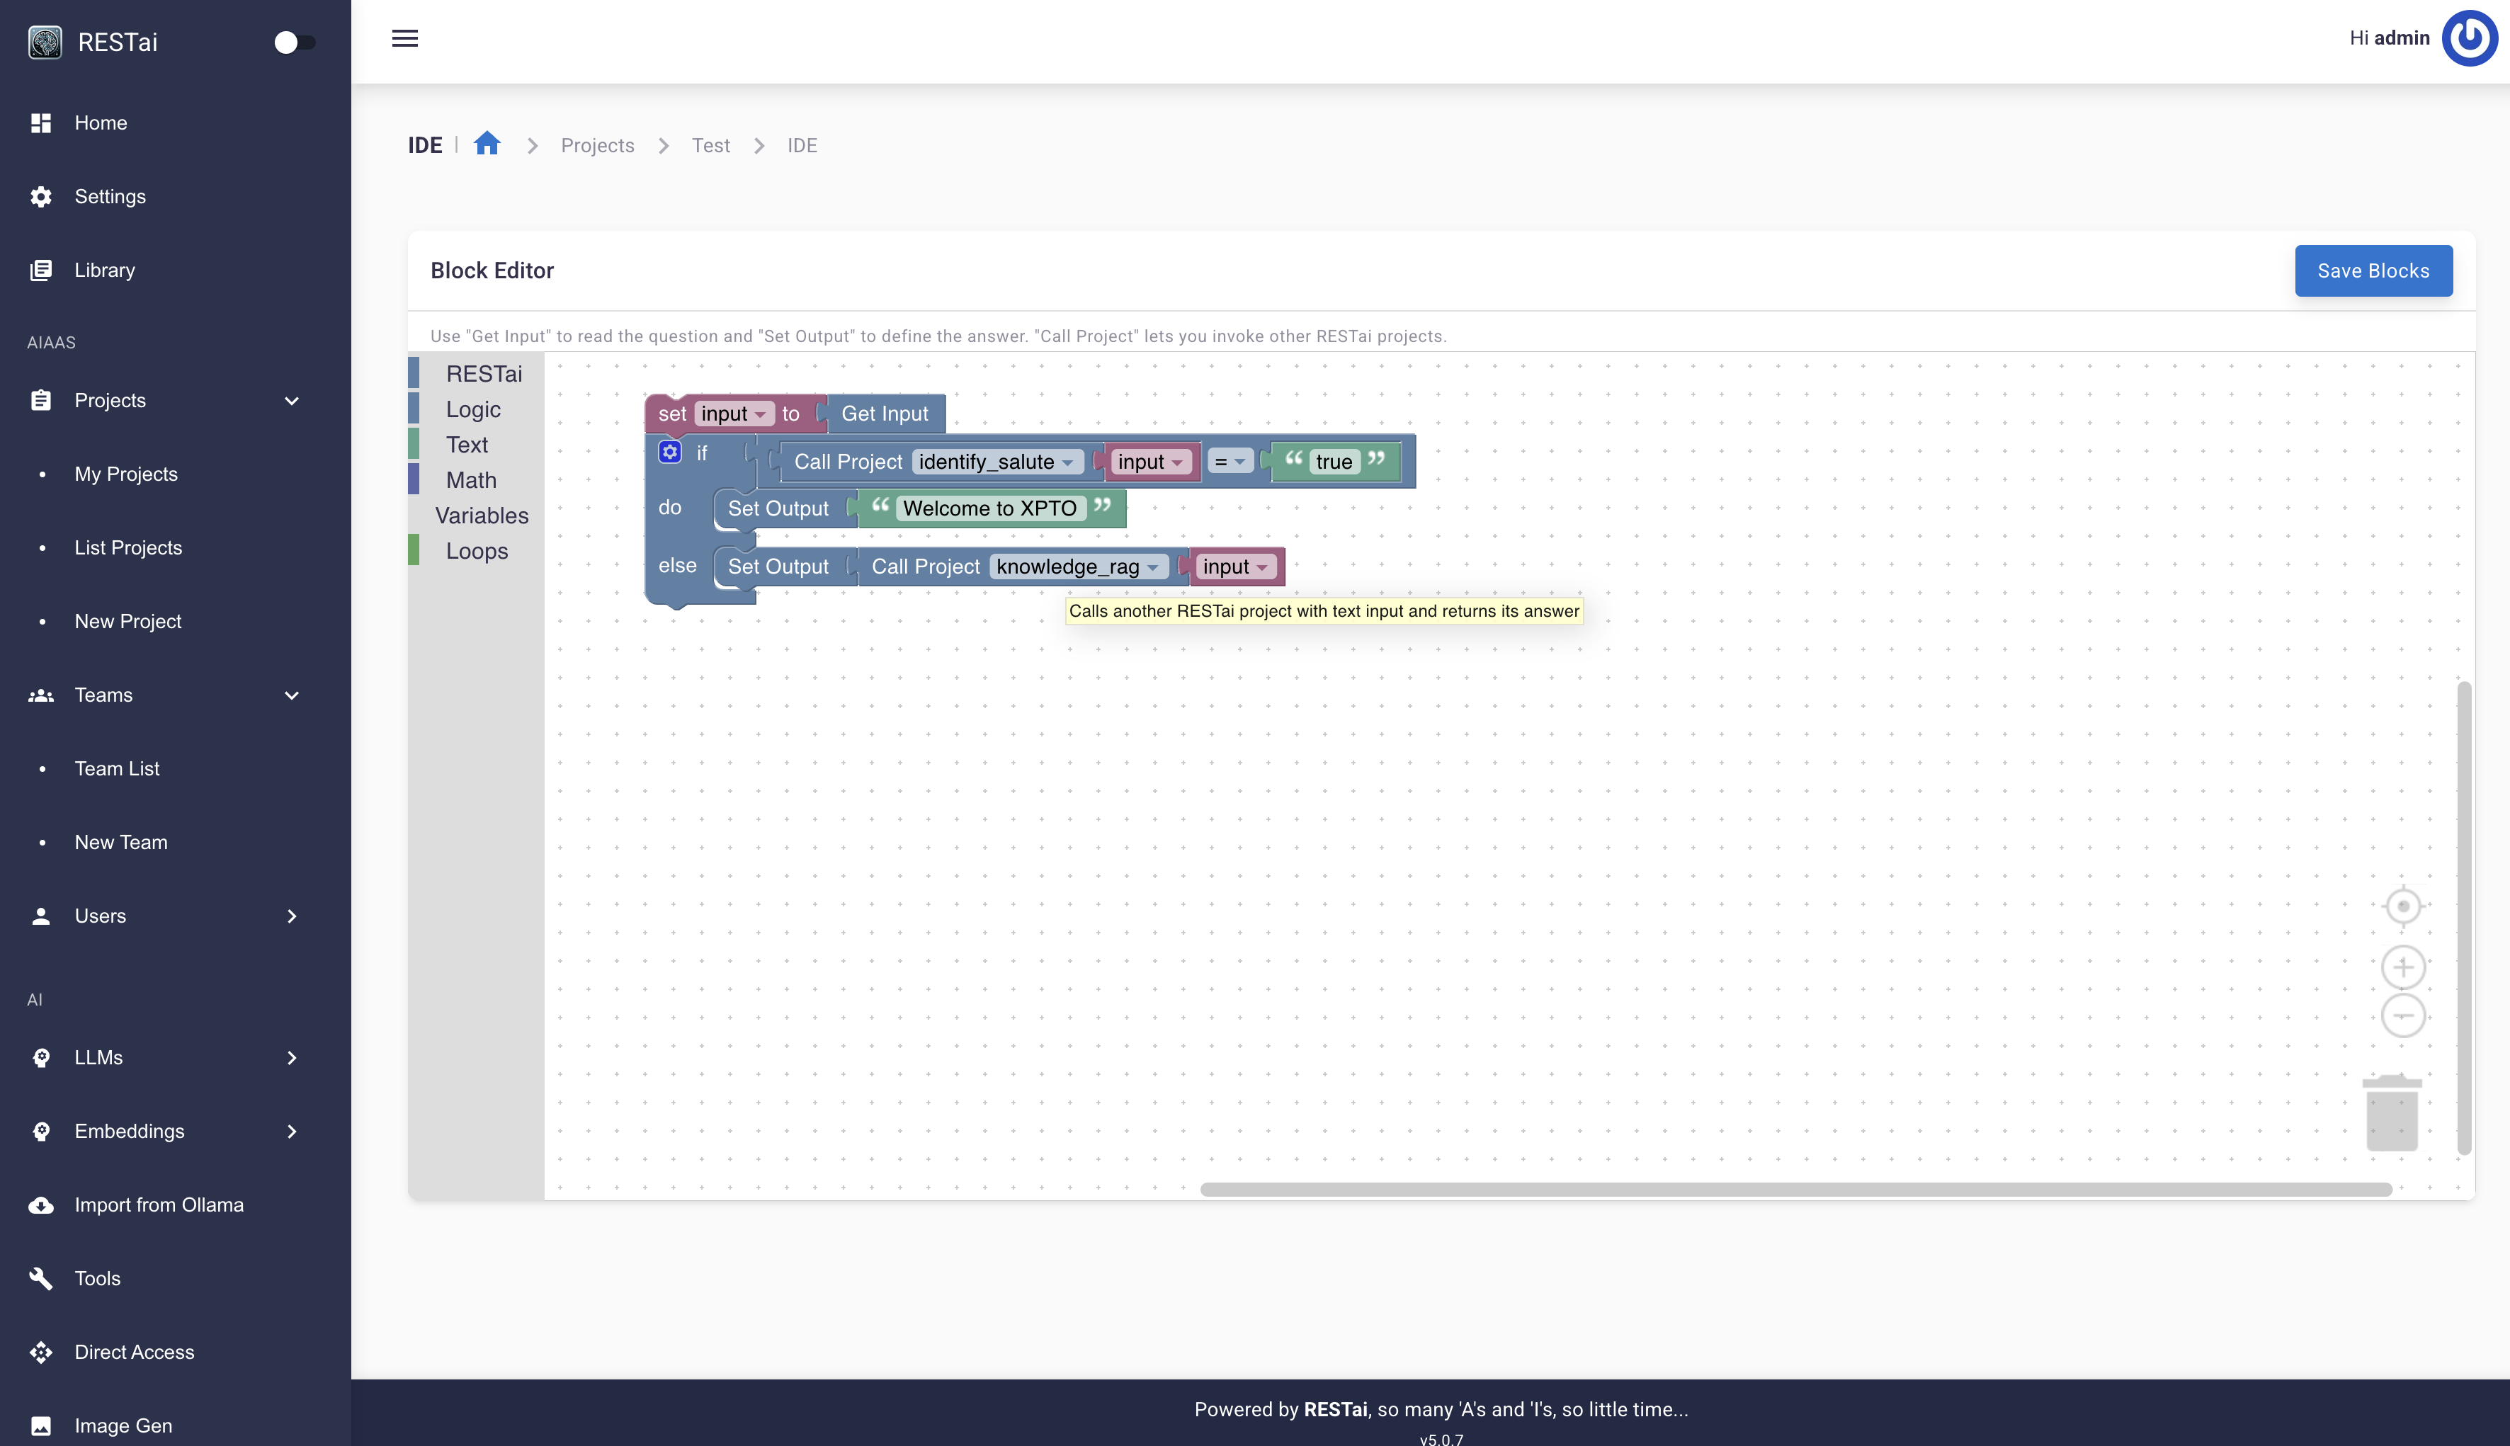This screenshot has width=2510, height=1446.
Task: Zoom out the block workspace
Action: click(x=2403, y=1016)
